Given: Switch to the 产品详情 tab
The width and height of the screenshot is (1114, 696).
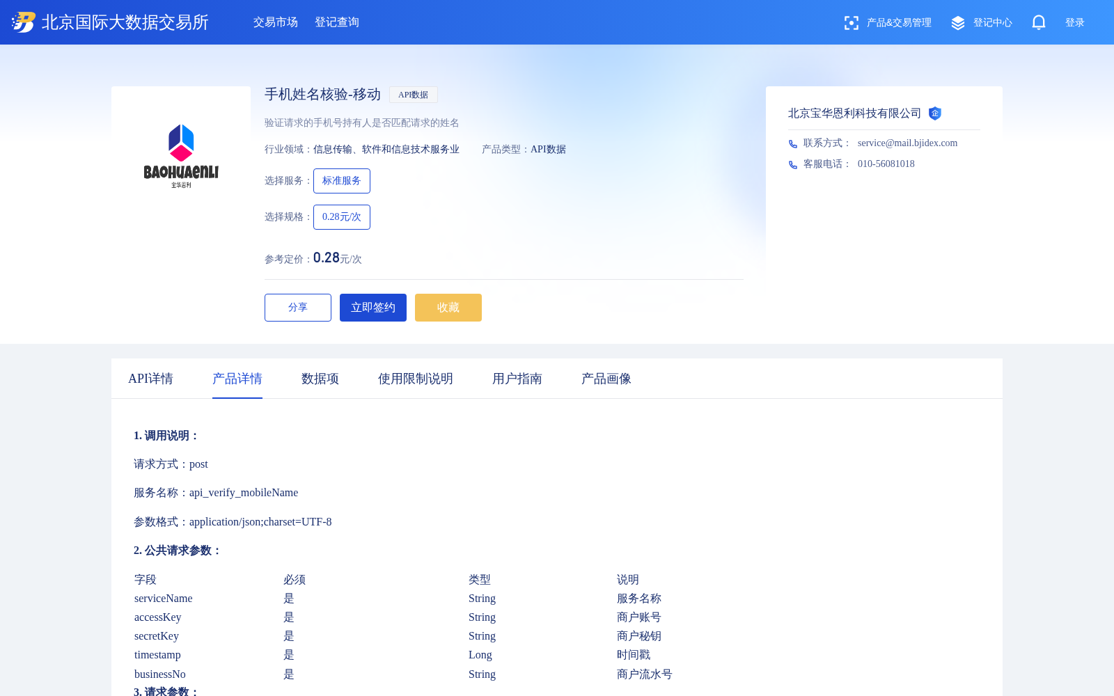Looking at the screenshot, I should coord(237,379).
